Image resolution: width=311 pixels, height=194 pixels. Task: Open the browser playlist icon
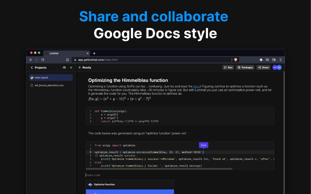point(267,60)
